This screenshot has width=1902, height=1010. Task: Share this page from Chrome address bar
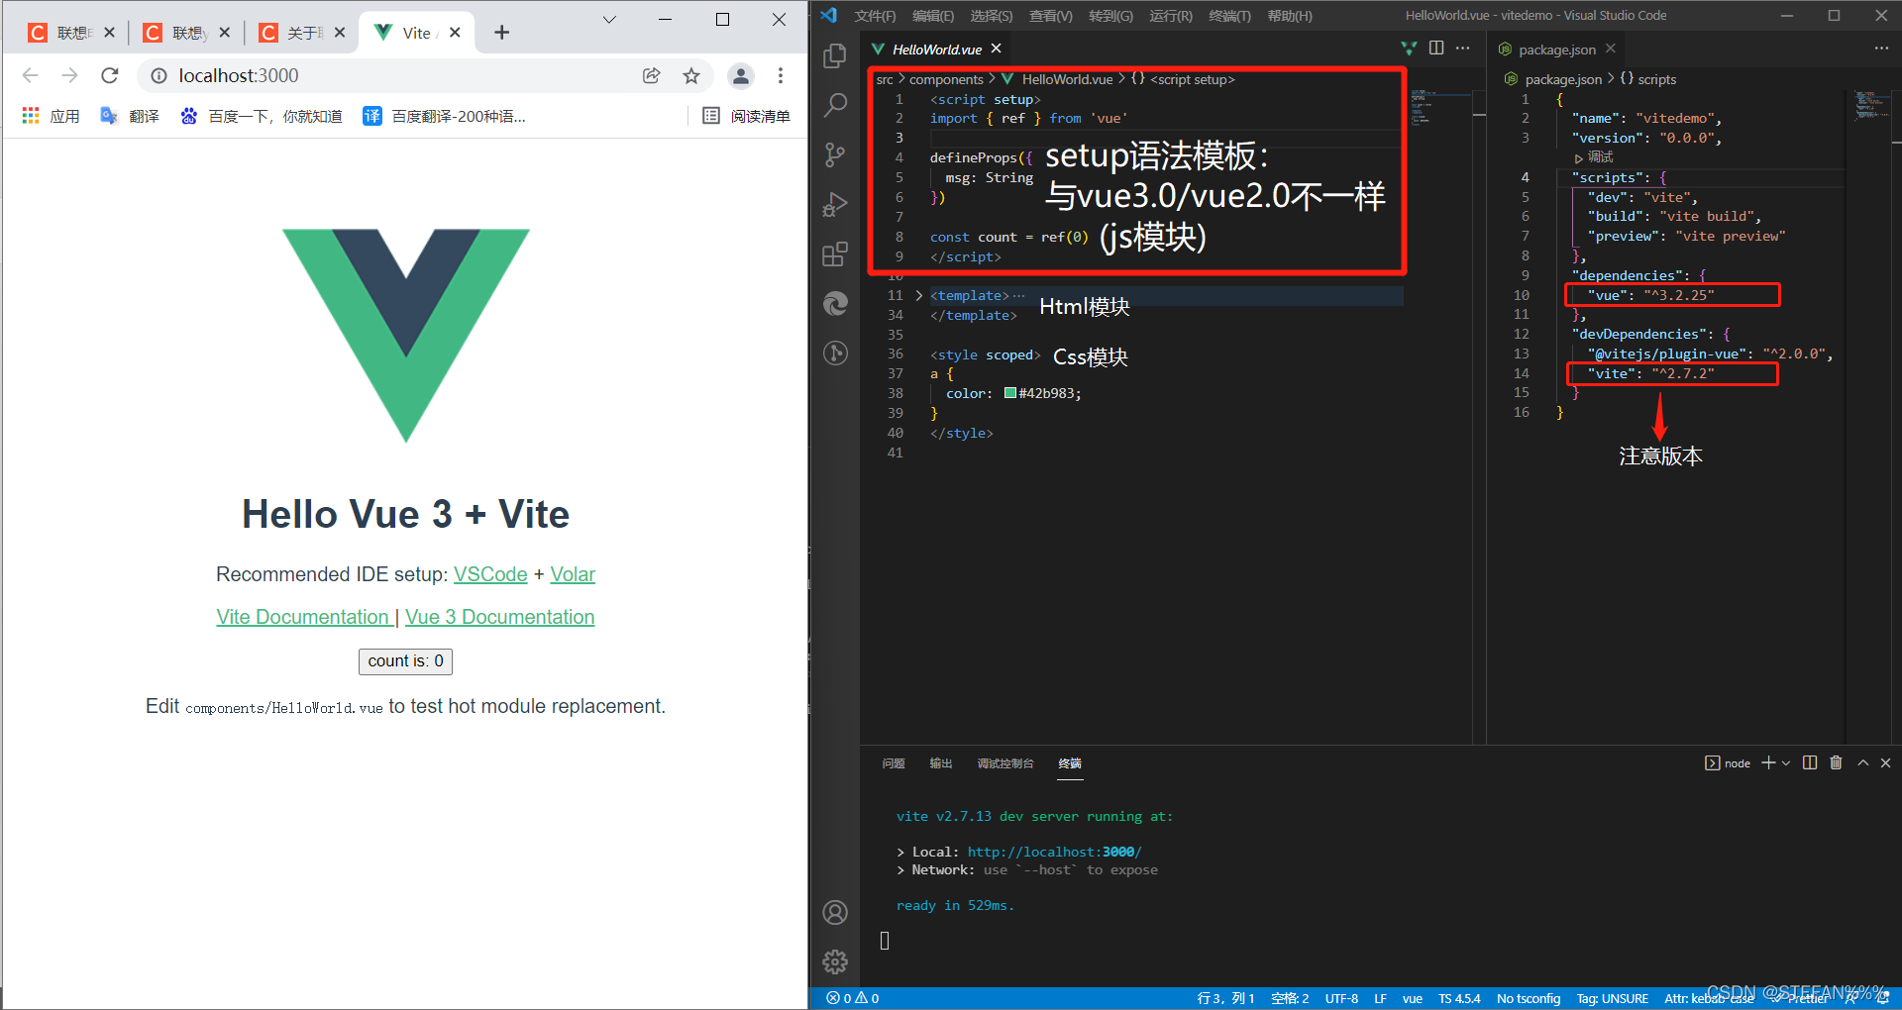pos(651,75)
